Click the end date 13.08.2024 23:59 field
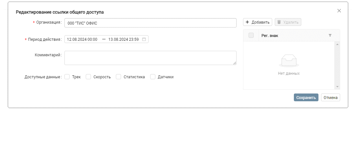Screen dimensions: 356x165 [x=123, y=39]
